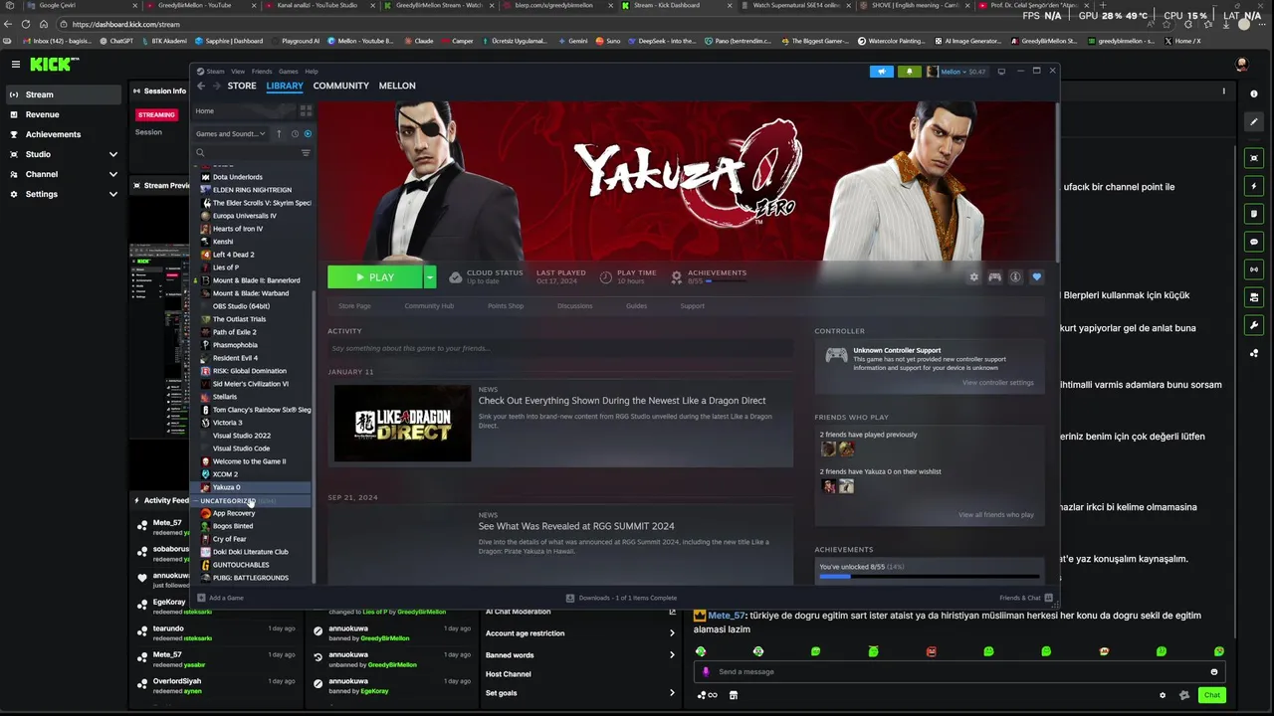Click the Kick info icon on right rail
1274x716 pixels.
click(1254, 92)
